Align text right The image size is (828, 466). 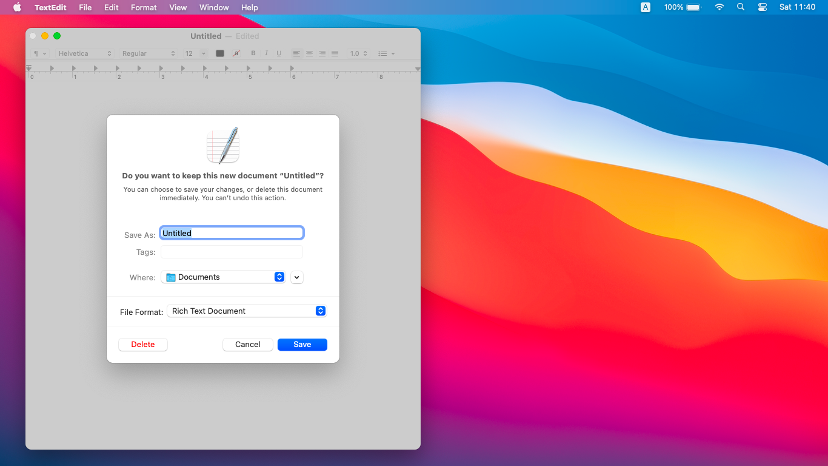coord(322,53)
